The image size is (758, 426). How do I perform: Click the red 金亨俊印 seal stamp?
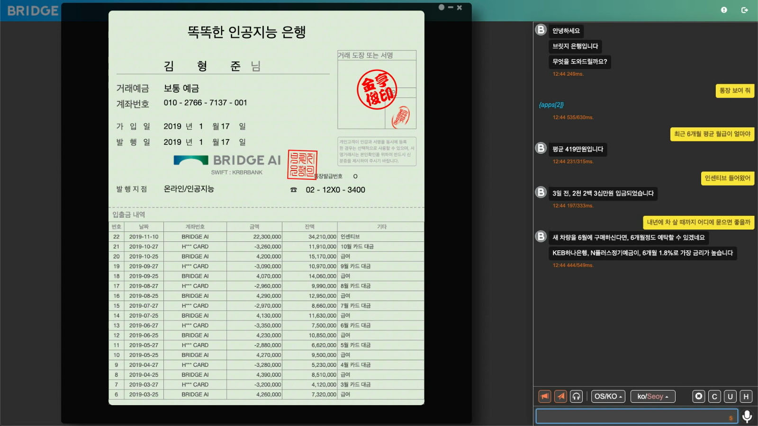377,89
